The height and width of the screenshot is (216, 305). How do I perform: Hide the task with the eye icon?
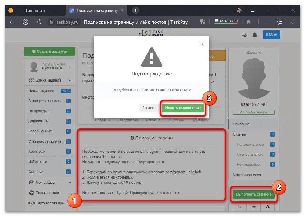(x=254, y=207)
